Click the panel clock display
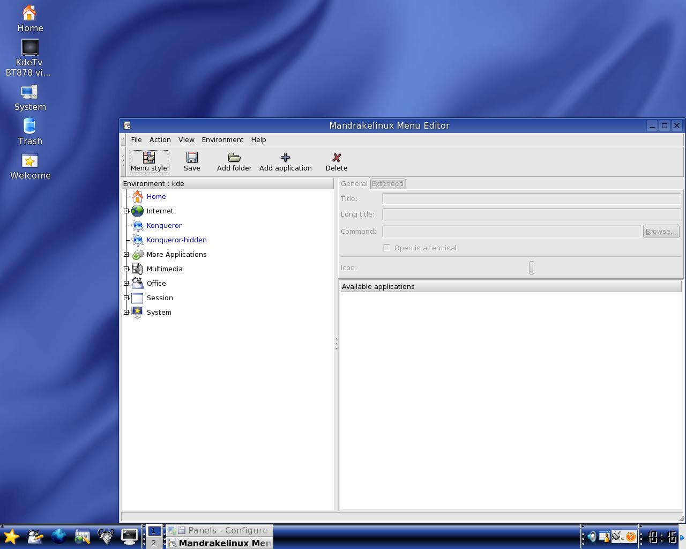686x549 pixels. (661, 537)
